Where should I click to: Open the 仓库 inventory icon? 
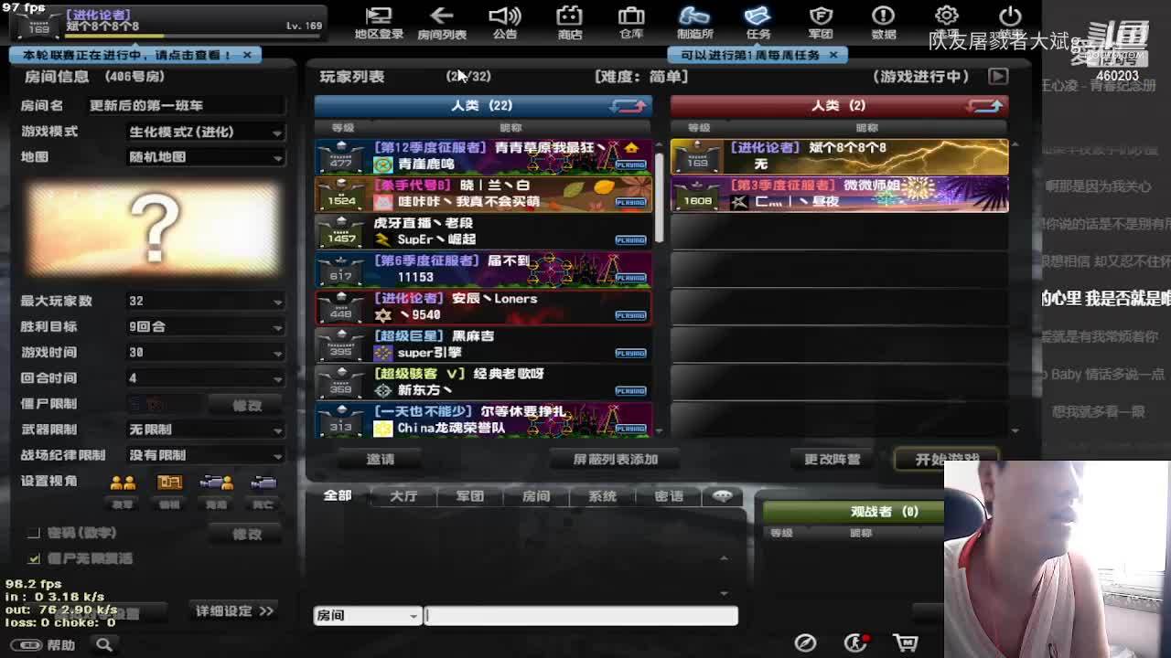coord(631,22)
